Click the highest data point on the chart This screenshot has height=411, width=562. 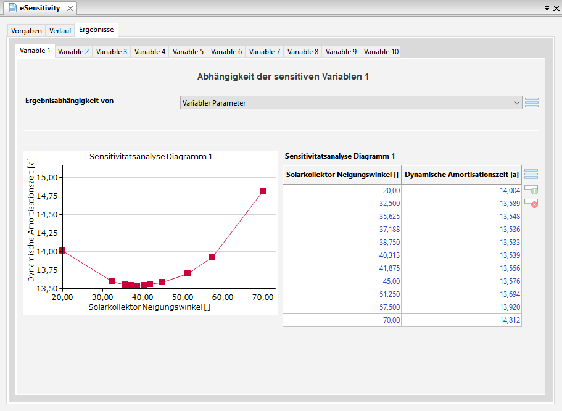point(263,191)
